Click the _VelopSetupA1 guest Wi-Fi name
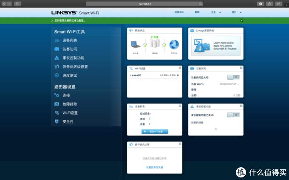The width and height of the screenshot is (289, 180). pos(229,84)
